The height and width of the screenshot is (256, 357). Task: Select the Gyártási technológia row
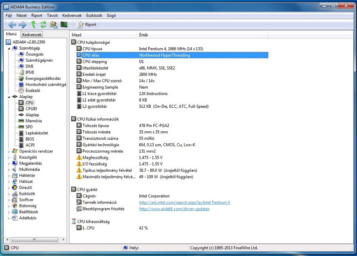click(x=172, y=145)
